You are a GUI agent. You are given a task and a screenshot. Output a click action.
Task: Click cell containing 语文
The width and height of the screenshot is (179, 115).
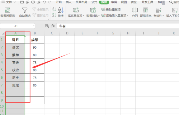pyautogui.click(x=15, y=47)
